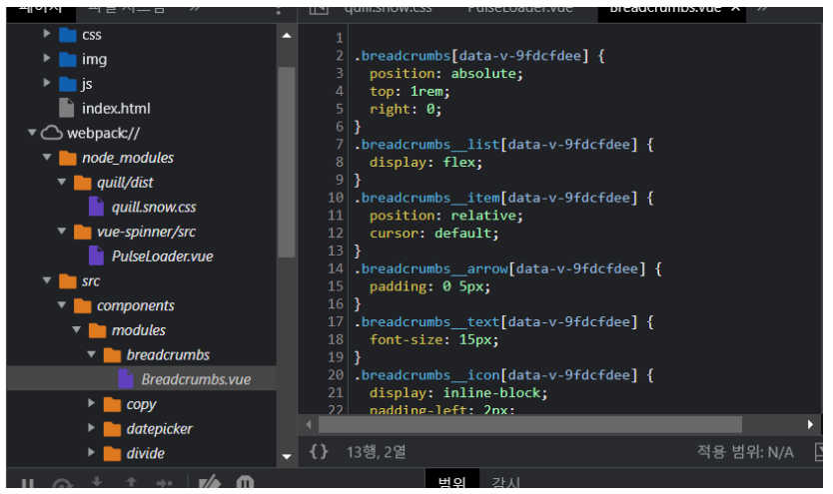Click the .breadcrumbs__arrow selector line
Image resolution: width=833 pixels, height=494 pixels.
coord(507,268)
